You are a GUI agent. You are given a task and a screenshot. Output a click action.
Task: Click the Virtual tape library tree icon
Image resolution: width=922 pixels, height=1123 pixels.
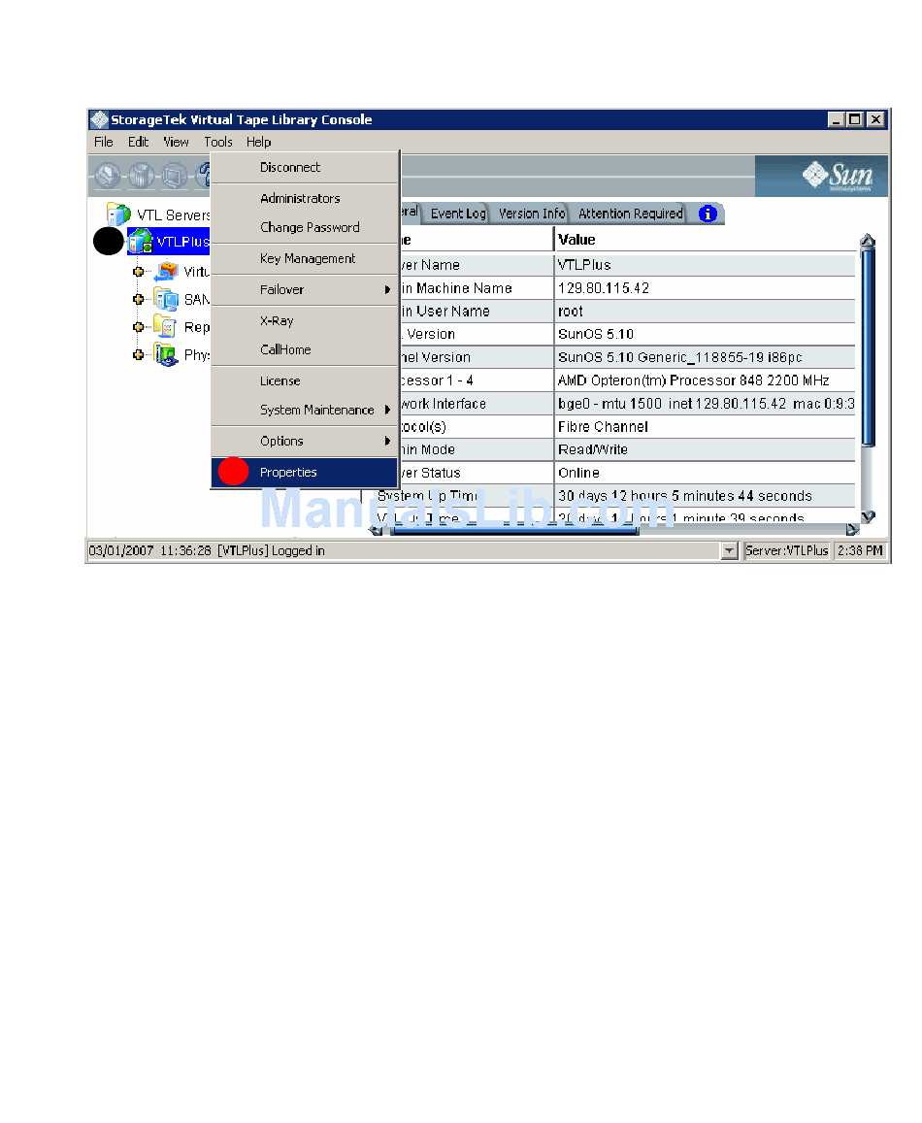[166, 272]
